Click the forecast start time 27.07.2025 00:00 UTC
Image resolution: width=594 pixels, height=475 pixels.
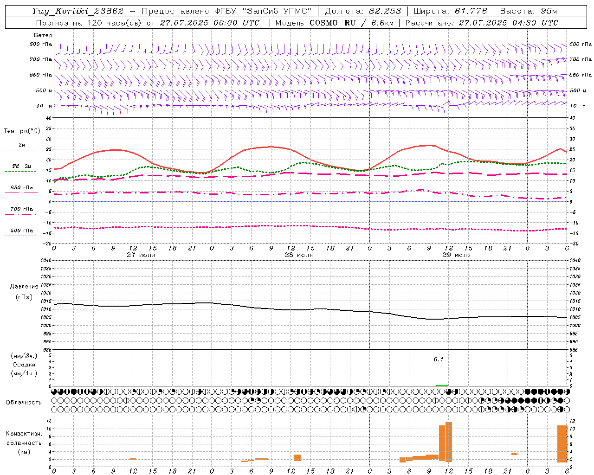click(210, 23)
